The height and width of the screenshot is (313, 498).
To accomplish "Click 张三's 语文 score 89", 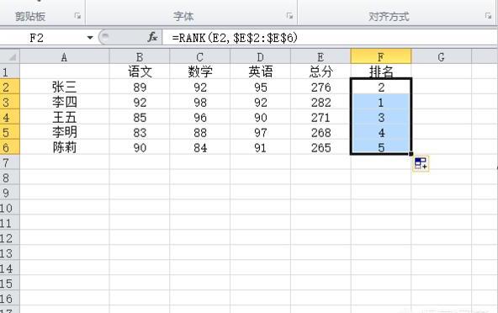I will pos(140,87).
